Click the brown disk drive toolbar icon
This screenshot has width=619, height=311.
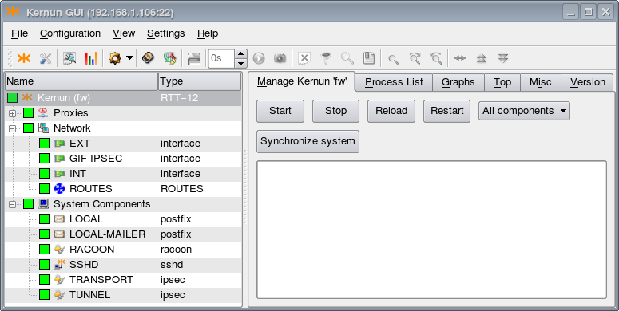148,58
